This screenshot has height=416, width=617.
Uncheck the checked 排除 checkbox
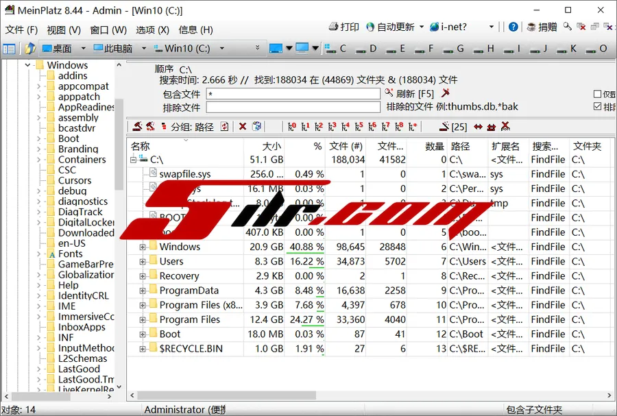click(597, 106)
